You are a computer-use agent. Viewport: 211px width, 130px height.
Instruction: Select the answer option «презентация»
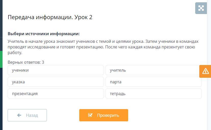point(56,94)
